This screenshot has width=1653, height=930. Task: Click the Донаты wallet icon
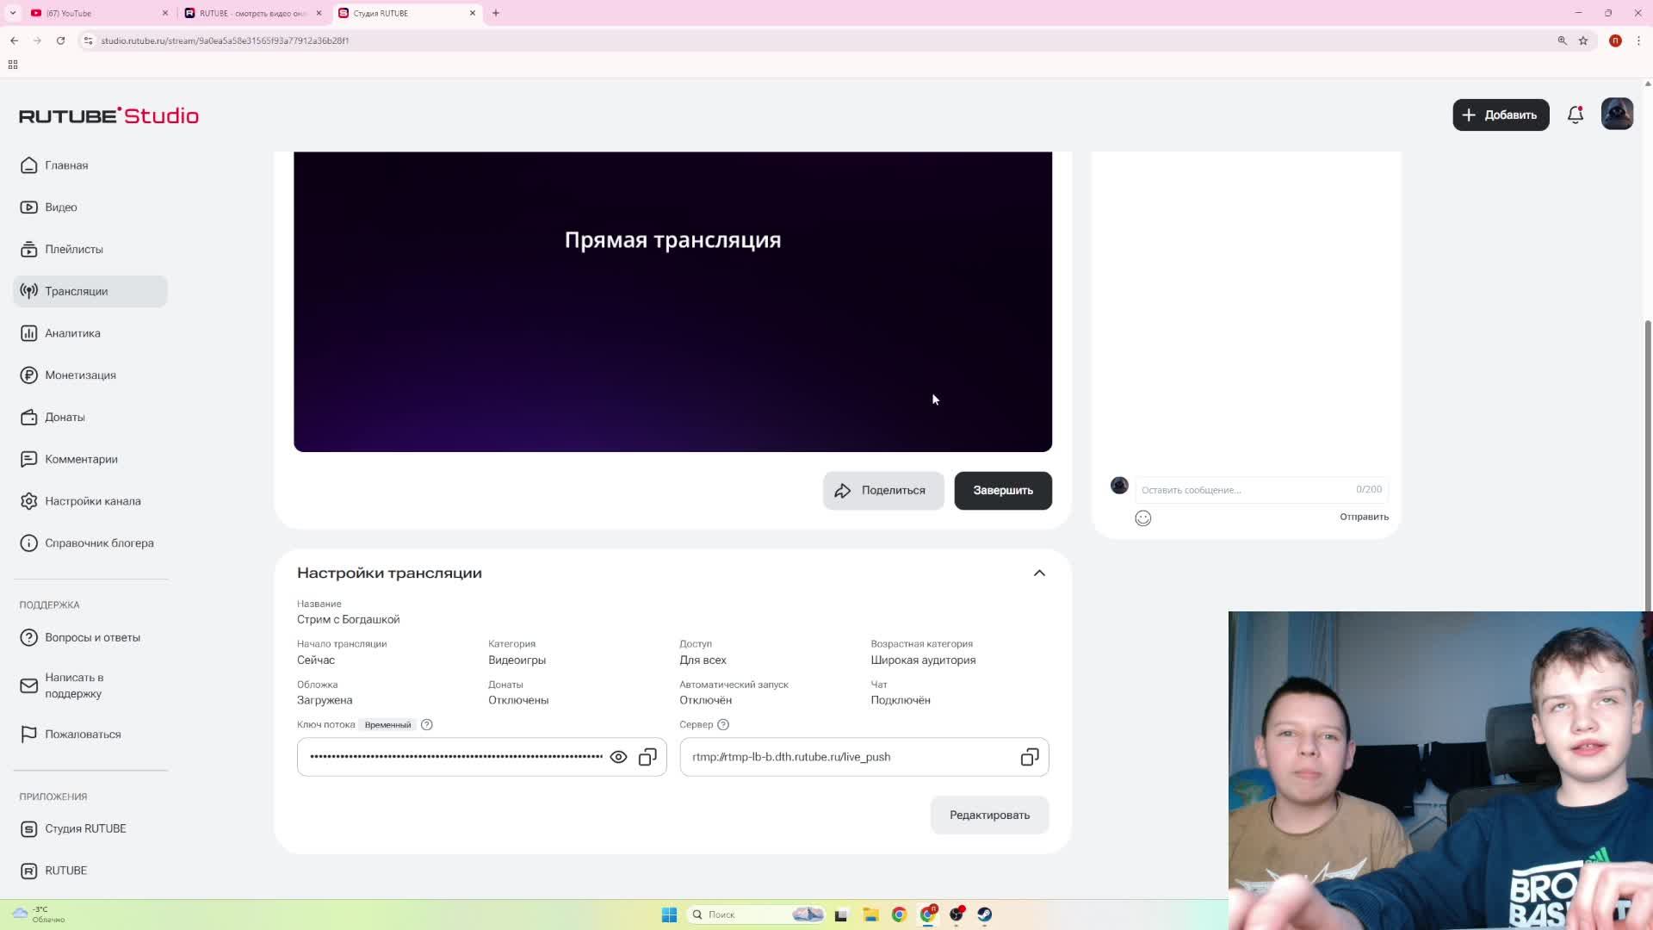coord(29,417)
